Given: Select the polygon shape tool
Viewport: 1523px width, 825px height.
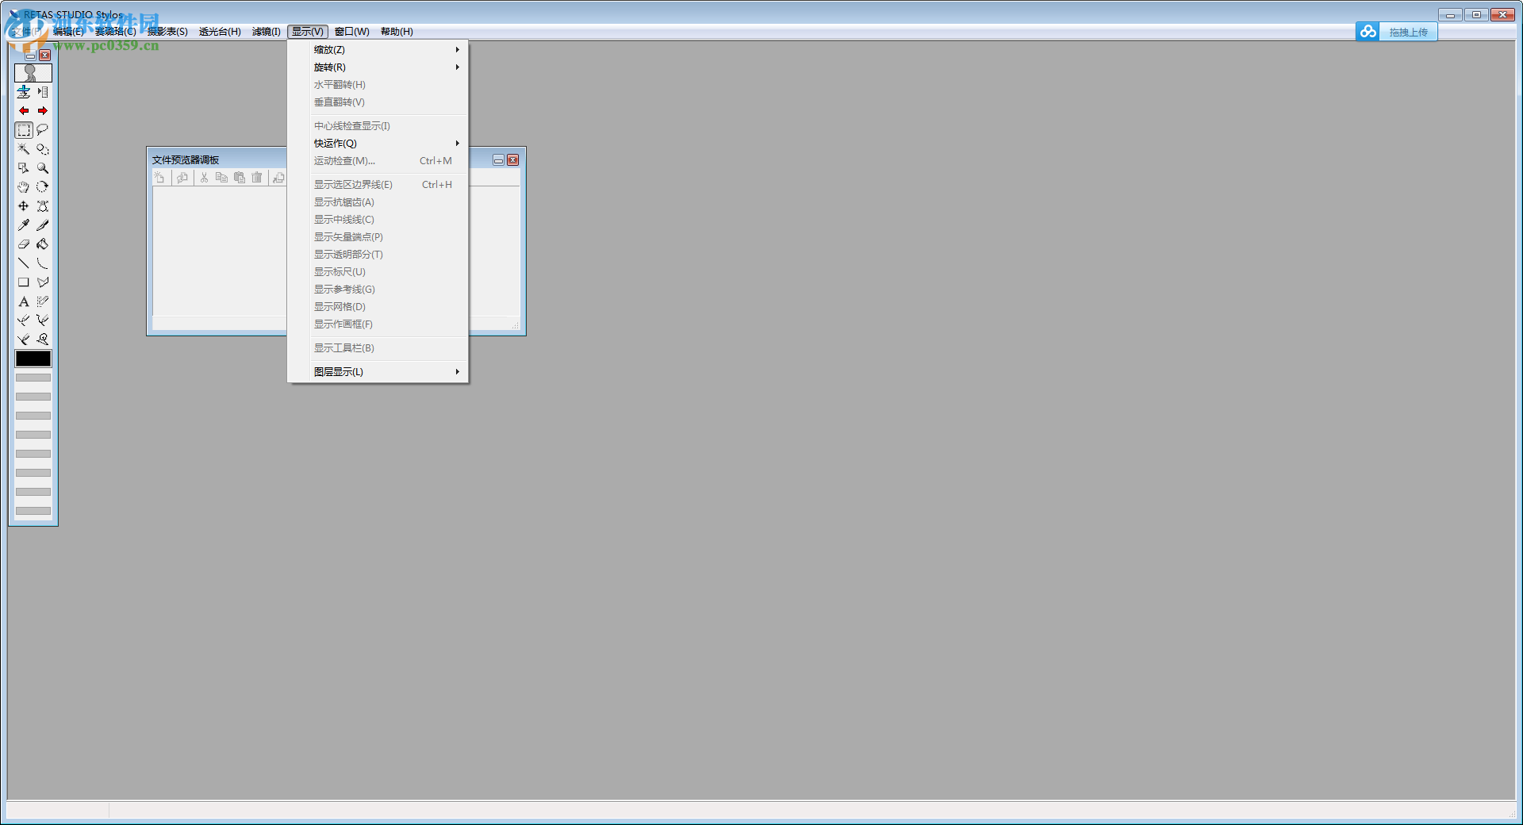Looking at the screenshot, I should [43, 282].
